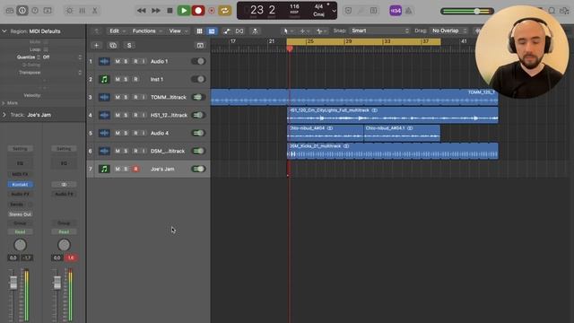Adjust the left channel volume fader
The image size is (574, 323).
coord(13,283)
